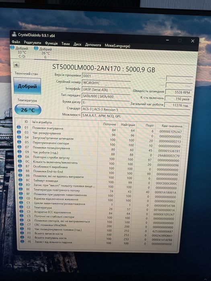The width and height of the screenshot is (211, 281).
Task: Click the transfer mode field SATA/600
Action: [x=106, y=96]
